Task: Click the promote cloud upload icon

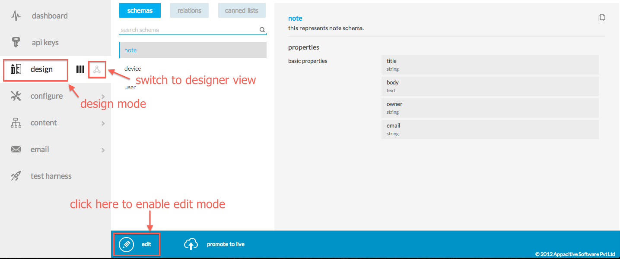Action: click(191, 244)
